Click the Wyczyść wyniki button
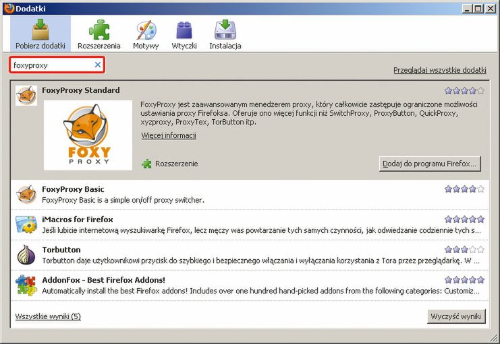Image resolution: width=500 pixels, height=344 pixels. (456, 316)
